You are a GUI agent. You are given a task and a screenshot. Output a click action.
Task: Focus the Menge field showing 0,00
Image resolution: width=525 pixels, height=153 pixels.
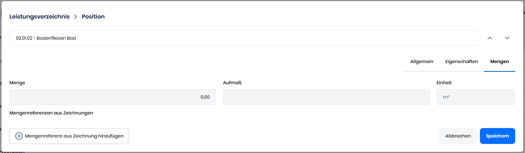coord(113,97)
